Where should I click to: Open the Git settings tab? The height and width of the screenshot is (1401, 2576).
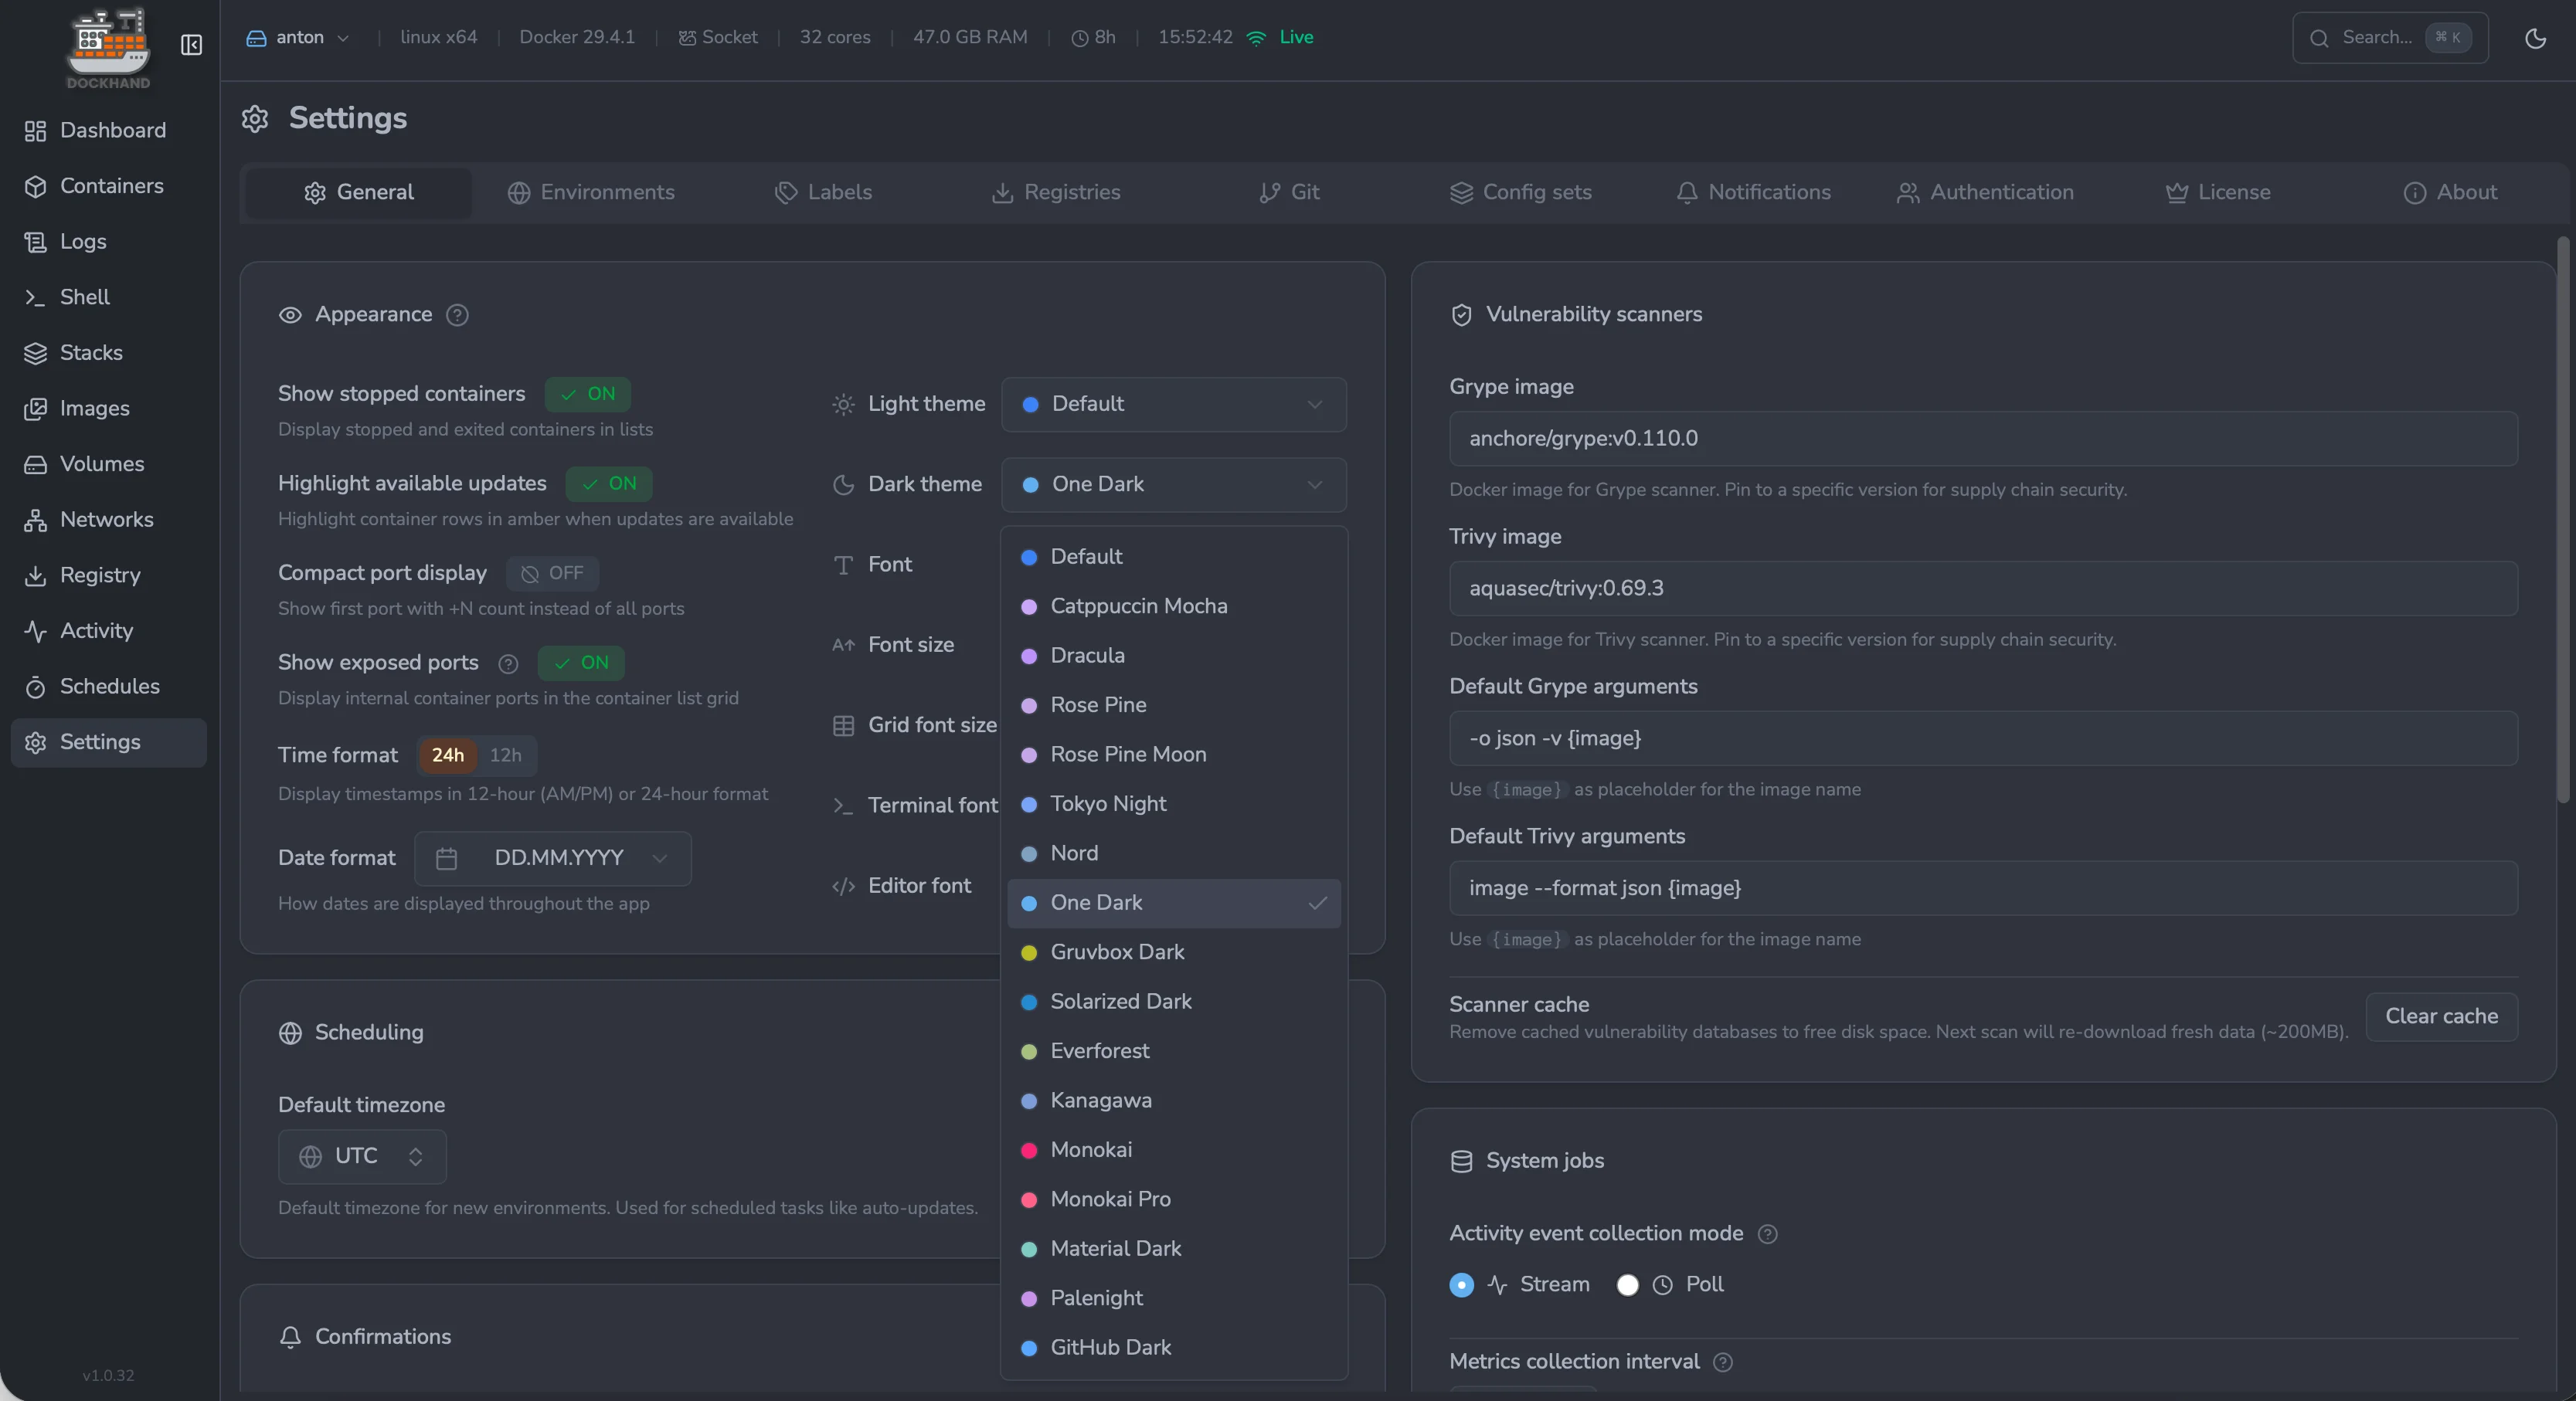point(1288,193)
